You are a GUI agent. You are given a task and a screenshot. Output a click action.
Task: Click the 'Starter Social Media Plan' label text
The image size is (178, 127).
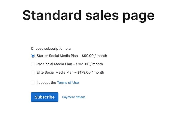click(57, 56)
